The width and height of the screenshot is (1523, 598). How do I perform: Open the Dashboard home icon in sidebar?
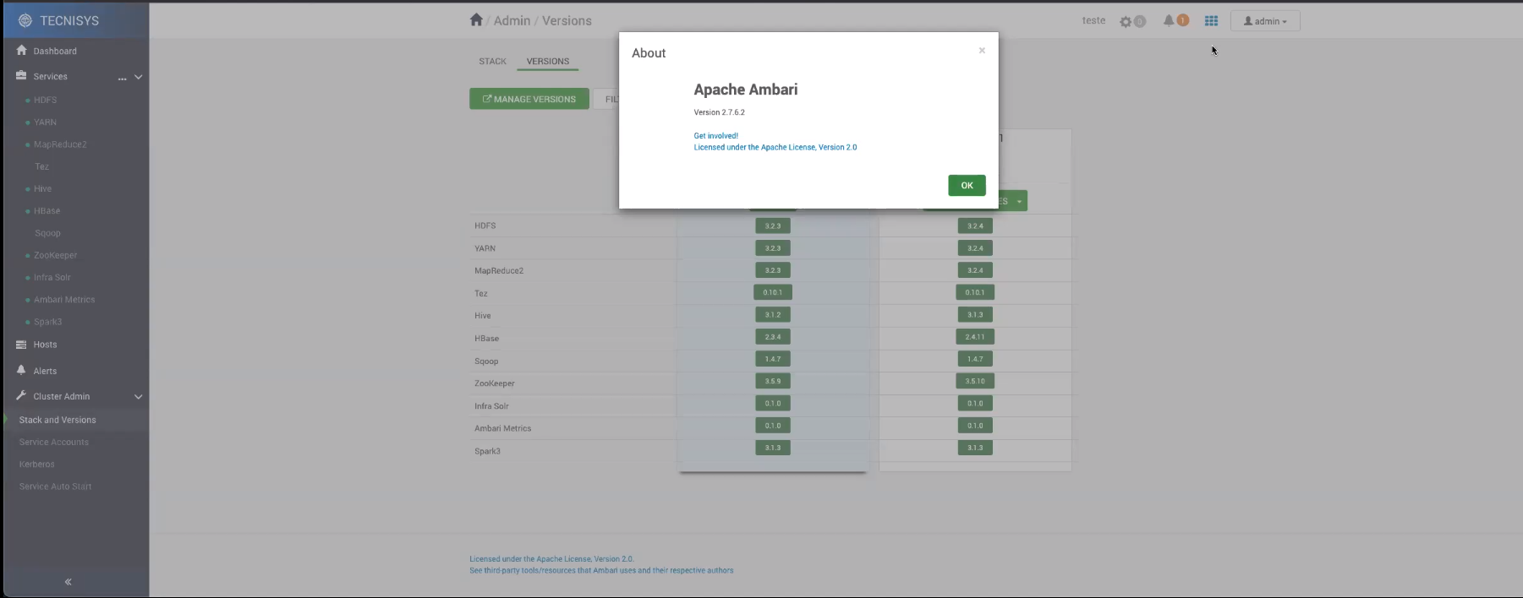22,51
